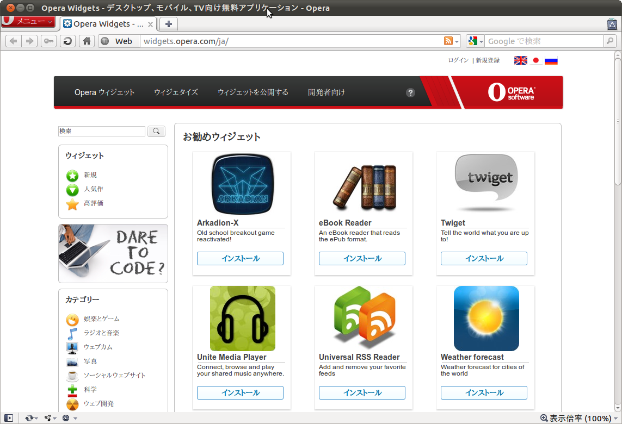Expand the RSS feed dropdown arrow

click(x=457, y=41)
